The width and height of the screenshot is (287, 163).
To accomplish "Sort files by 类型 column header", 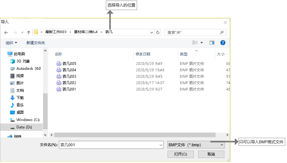I will 184,54.
